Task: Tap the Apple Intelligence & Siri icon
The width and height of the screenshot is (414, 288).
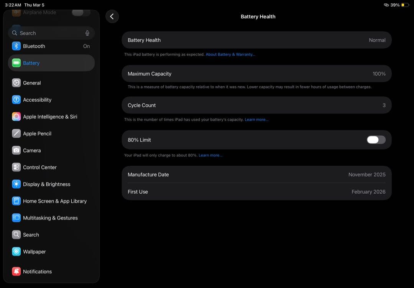Action: click(16, 117)
